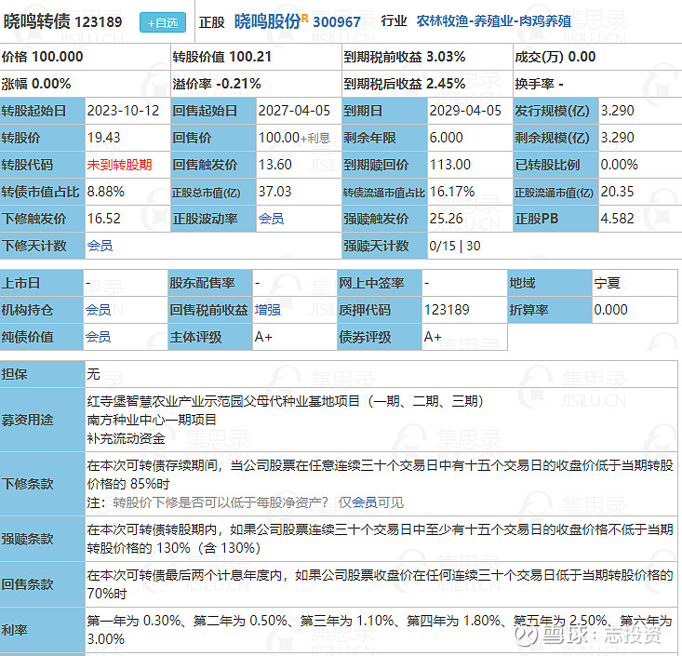Click 正股总市值 value 37.03
682x656 pixels.
pyautogui.click(x=274, y=192)
